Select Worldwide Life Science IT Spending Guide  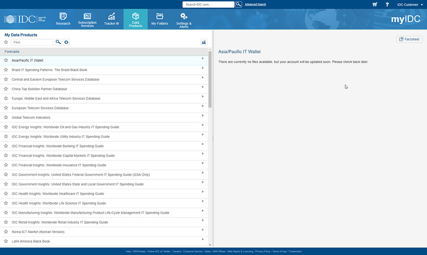click(x=104, y=203)
